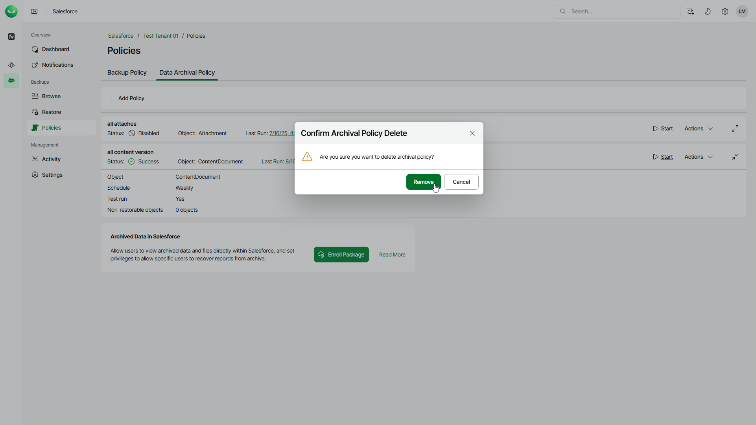Open Actions dropdown for all attaches

(x=699, y=128)
